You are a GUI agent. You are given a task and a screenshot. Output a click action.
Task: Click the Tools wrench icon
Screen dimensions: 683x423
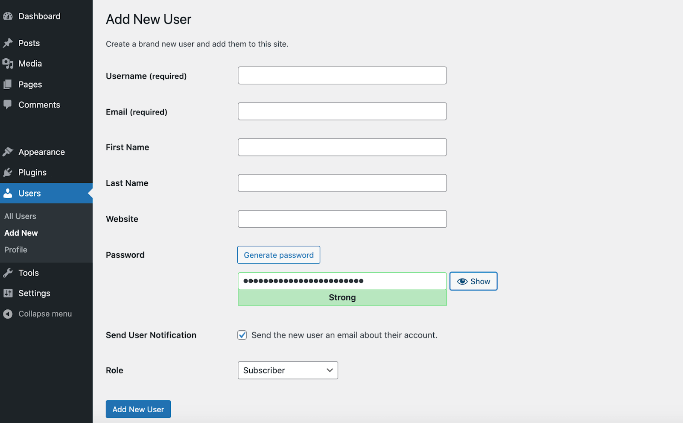[x=8, y=272]
